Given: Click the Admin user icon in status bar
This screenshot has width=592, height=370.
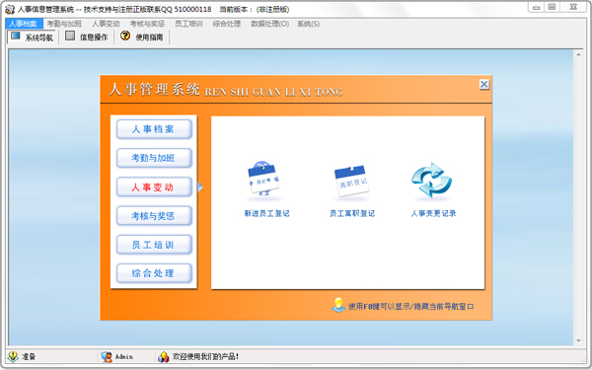Looking at the screenshot, I should (x=107, y=356).
